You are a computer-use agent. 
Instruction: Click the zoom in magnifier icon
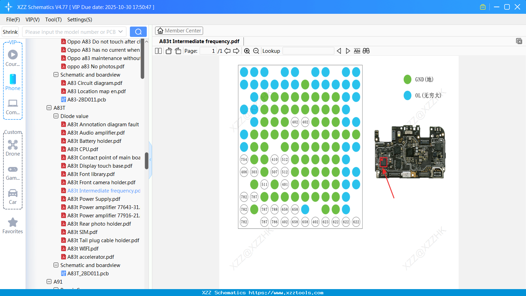247,51
